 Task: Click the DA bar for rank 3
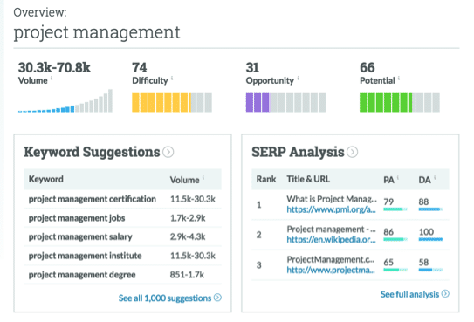[430, 270]
